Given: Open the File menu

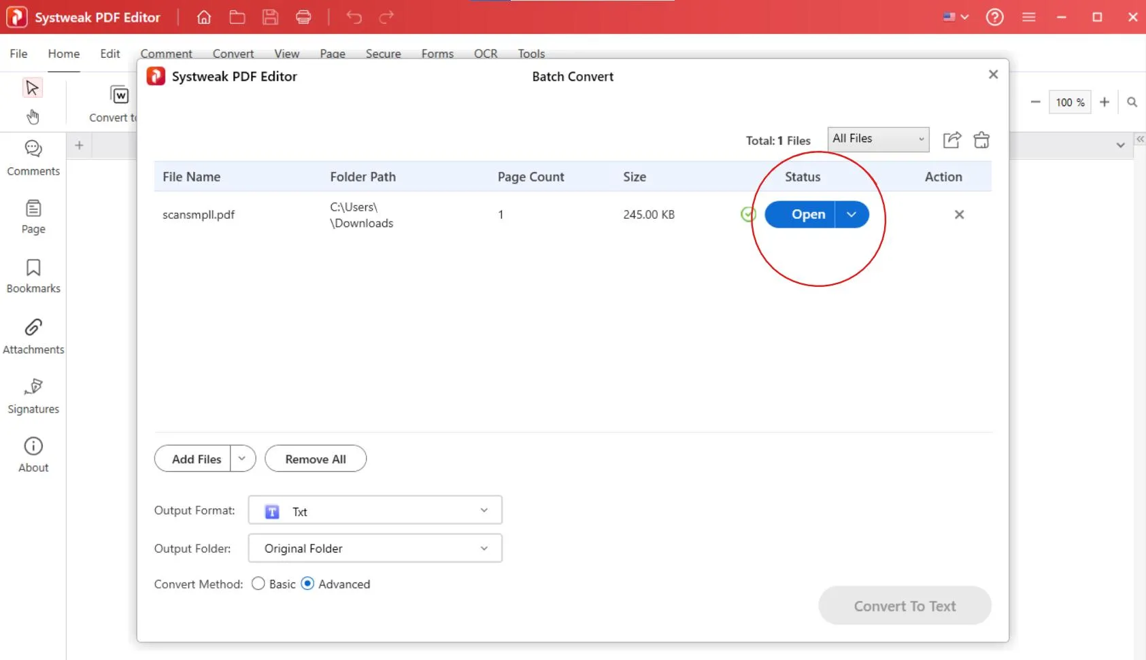Looking at the screenshot, I should [18, 54].
